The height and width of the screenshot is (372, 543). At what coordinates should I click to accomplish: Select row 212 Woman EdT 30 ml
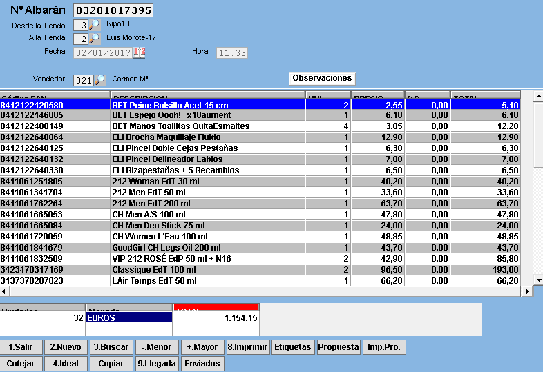(260, 182)
